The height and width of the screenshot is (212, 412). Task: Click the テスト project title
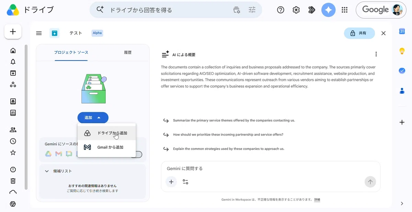click(76, 33)
